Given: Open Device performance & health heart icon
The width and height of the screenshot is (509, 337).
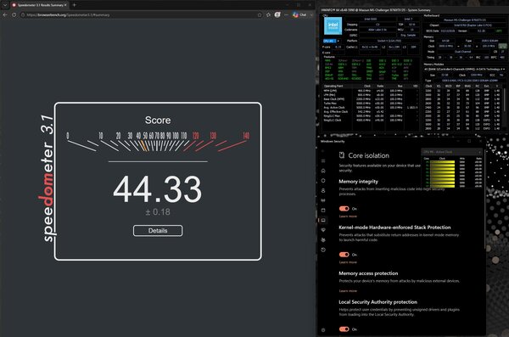Looking at the screenshot, I should point(323,230).
